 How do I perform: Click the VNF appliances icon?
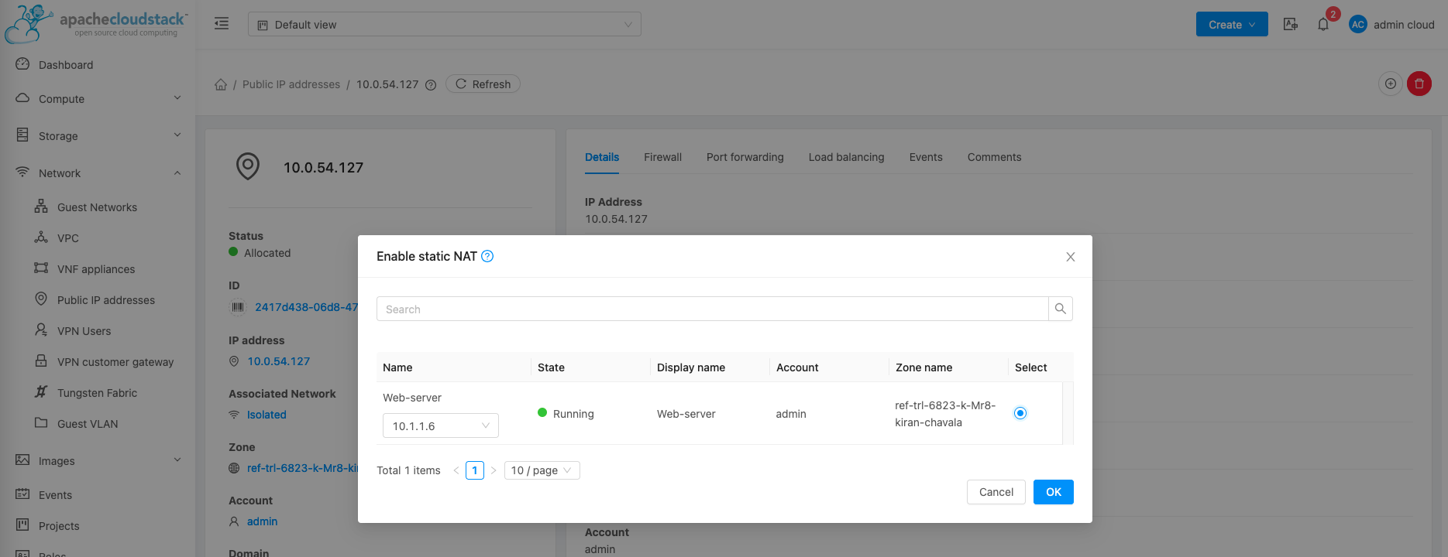tap(41, 268)
